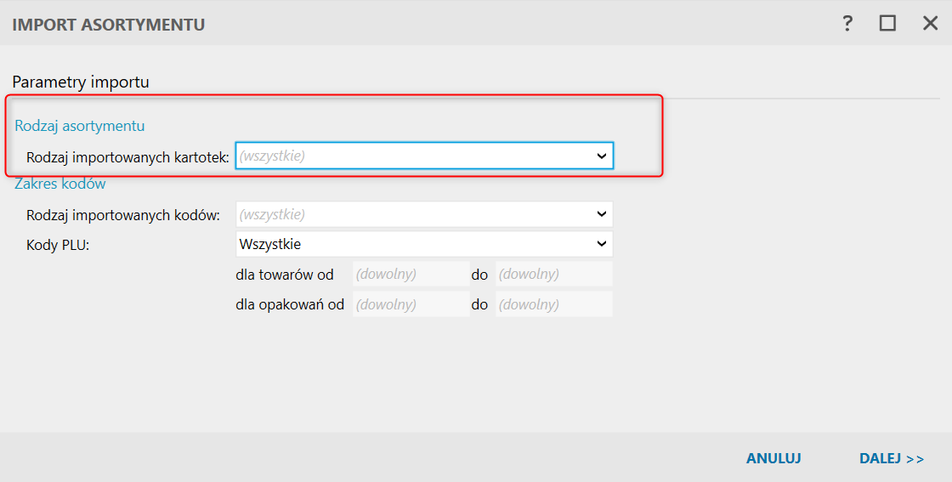
Task: Click the Parametry importu heading
Action: click(x=81, y=82)
